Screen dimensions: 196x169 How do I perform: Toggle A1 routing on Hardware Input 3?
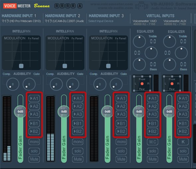tap(121, 98)
